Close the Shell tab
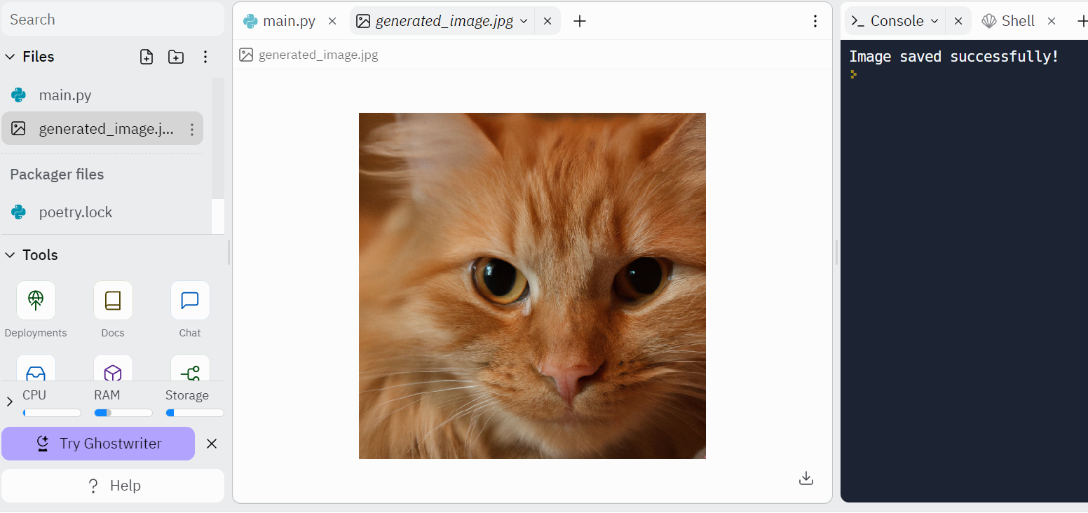 pos(1052,21)
